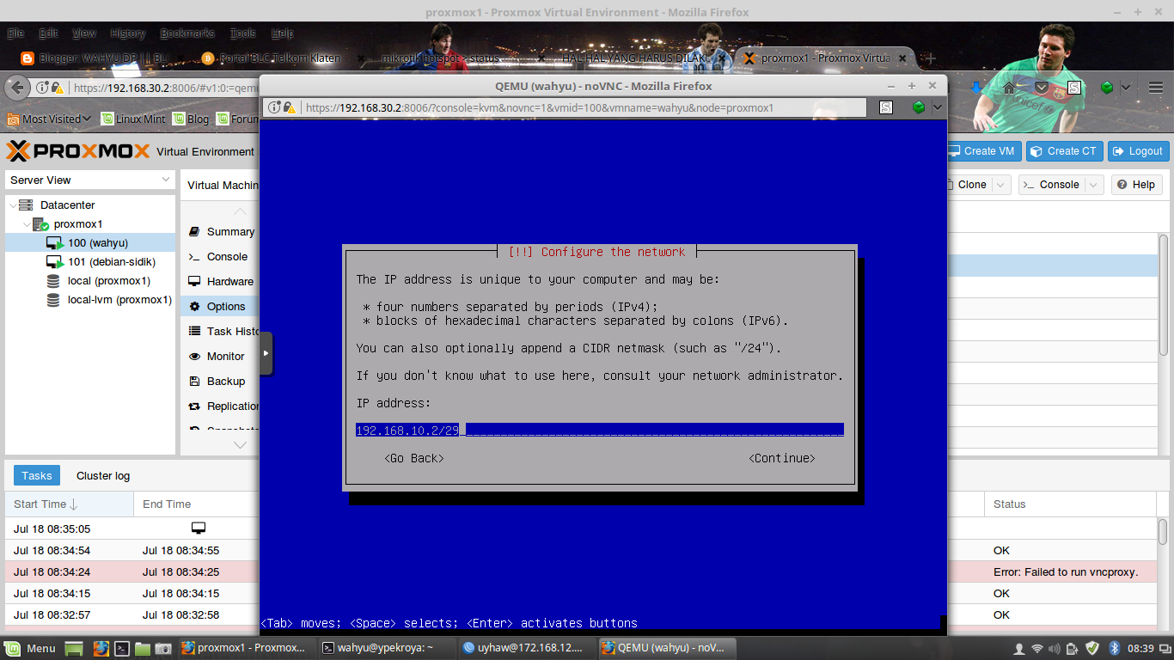Viewport: 1174px width, 660px height.
Task: Switch to the Cluster log tab
Action: coord(103,475)
